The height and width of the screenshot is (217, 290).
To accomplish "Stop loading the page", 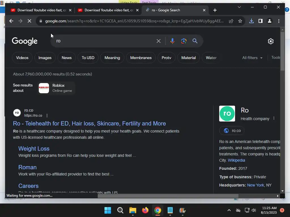I will click(29, 21).
